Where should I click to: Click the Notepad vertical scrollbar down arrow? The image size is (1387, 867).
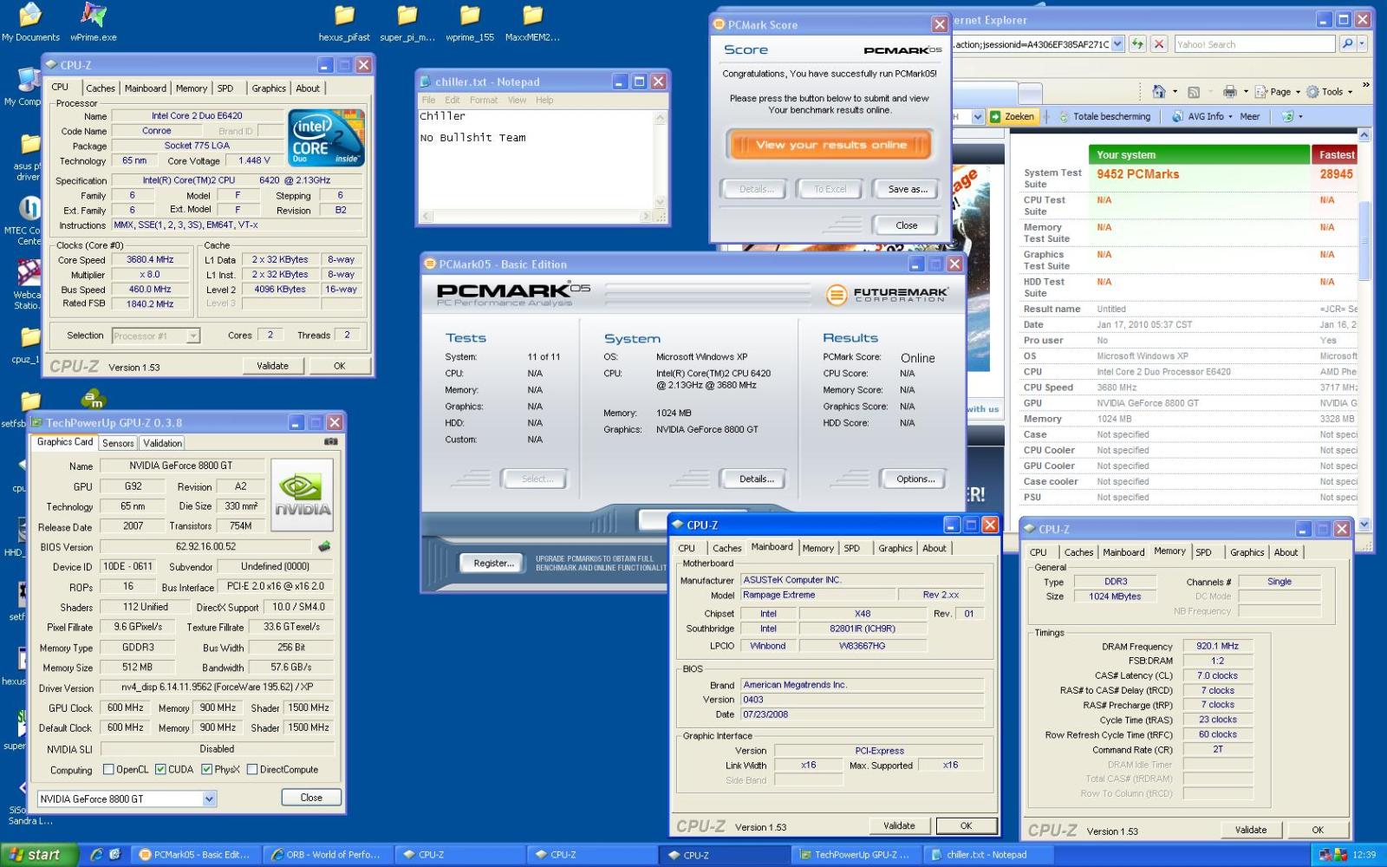click(660, 203)
